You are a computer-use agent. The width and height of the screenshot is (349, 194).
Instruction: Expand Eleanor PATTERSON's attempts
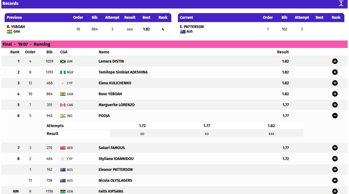pyautogui.click(x=335, y=170)
